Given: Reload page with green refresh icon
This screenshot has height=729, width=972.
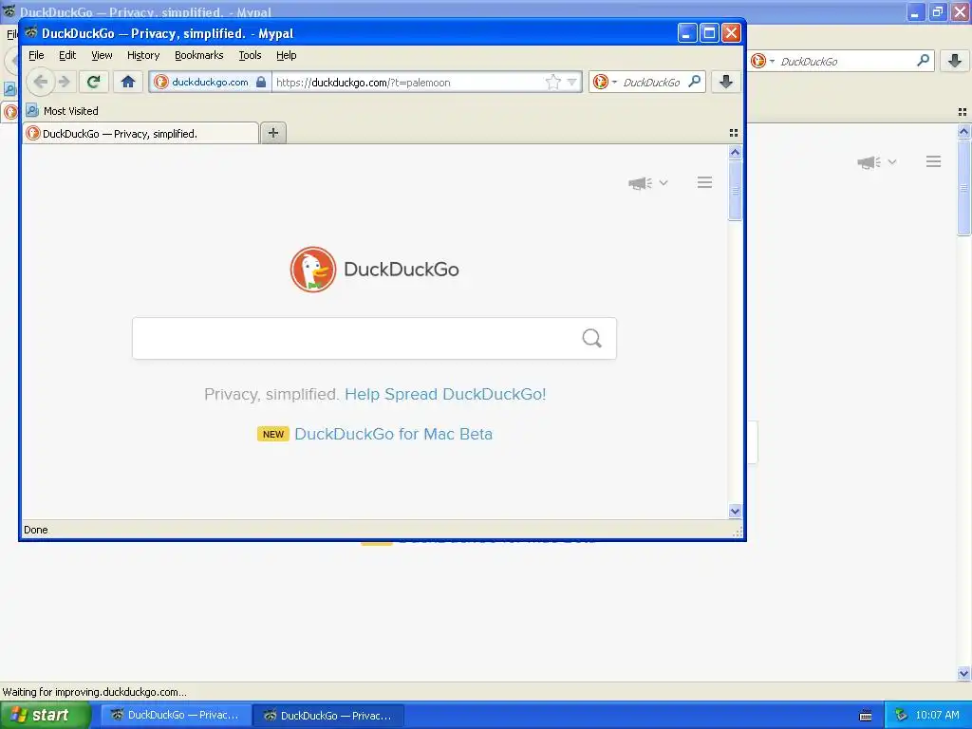Looking at the screenshot, I should [94, 82].
